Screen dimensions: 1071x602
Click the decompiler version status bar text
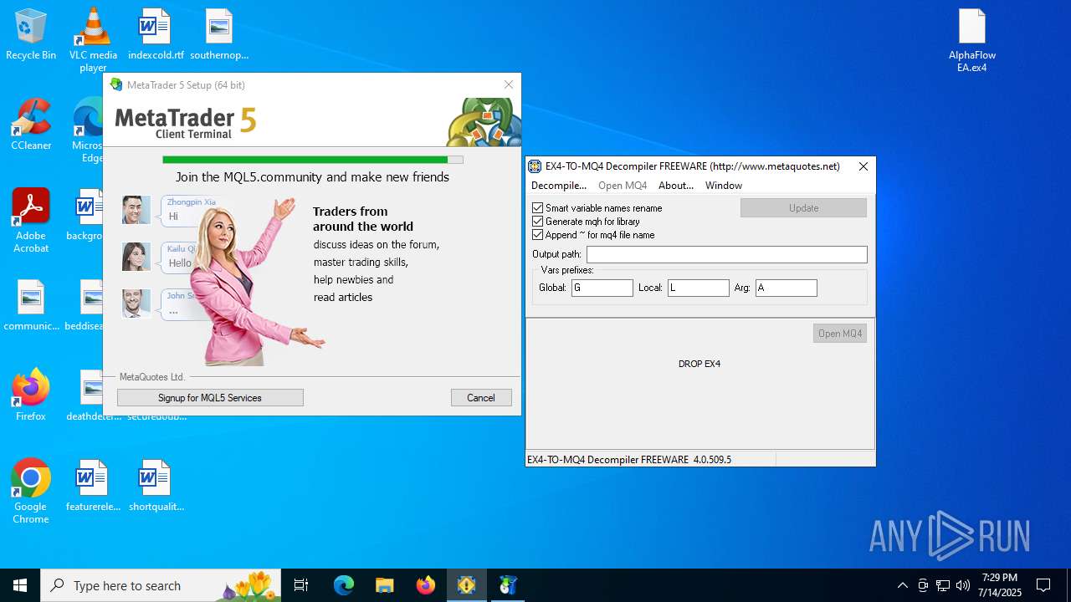[628, 460]
